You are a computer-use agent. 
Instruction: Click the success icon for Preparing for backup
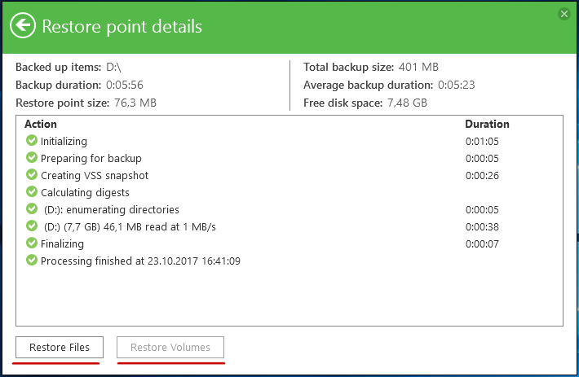click(32, 158)
